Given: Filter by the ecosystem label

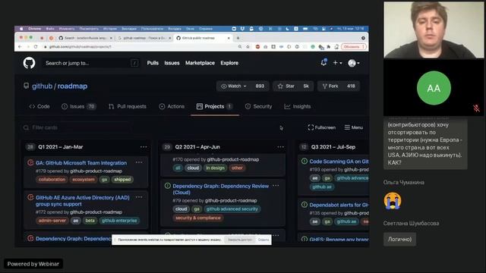Looking at the screenshot, I should [x=84, y=180].
